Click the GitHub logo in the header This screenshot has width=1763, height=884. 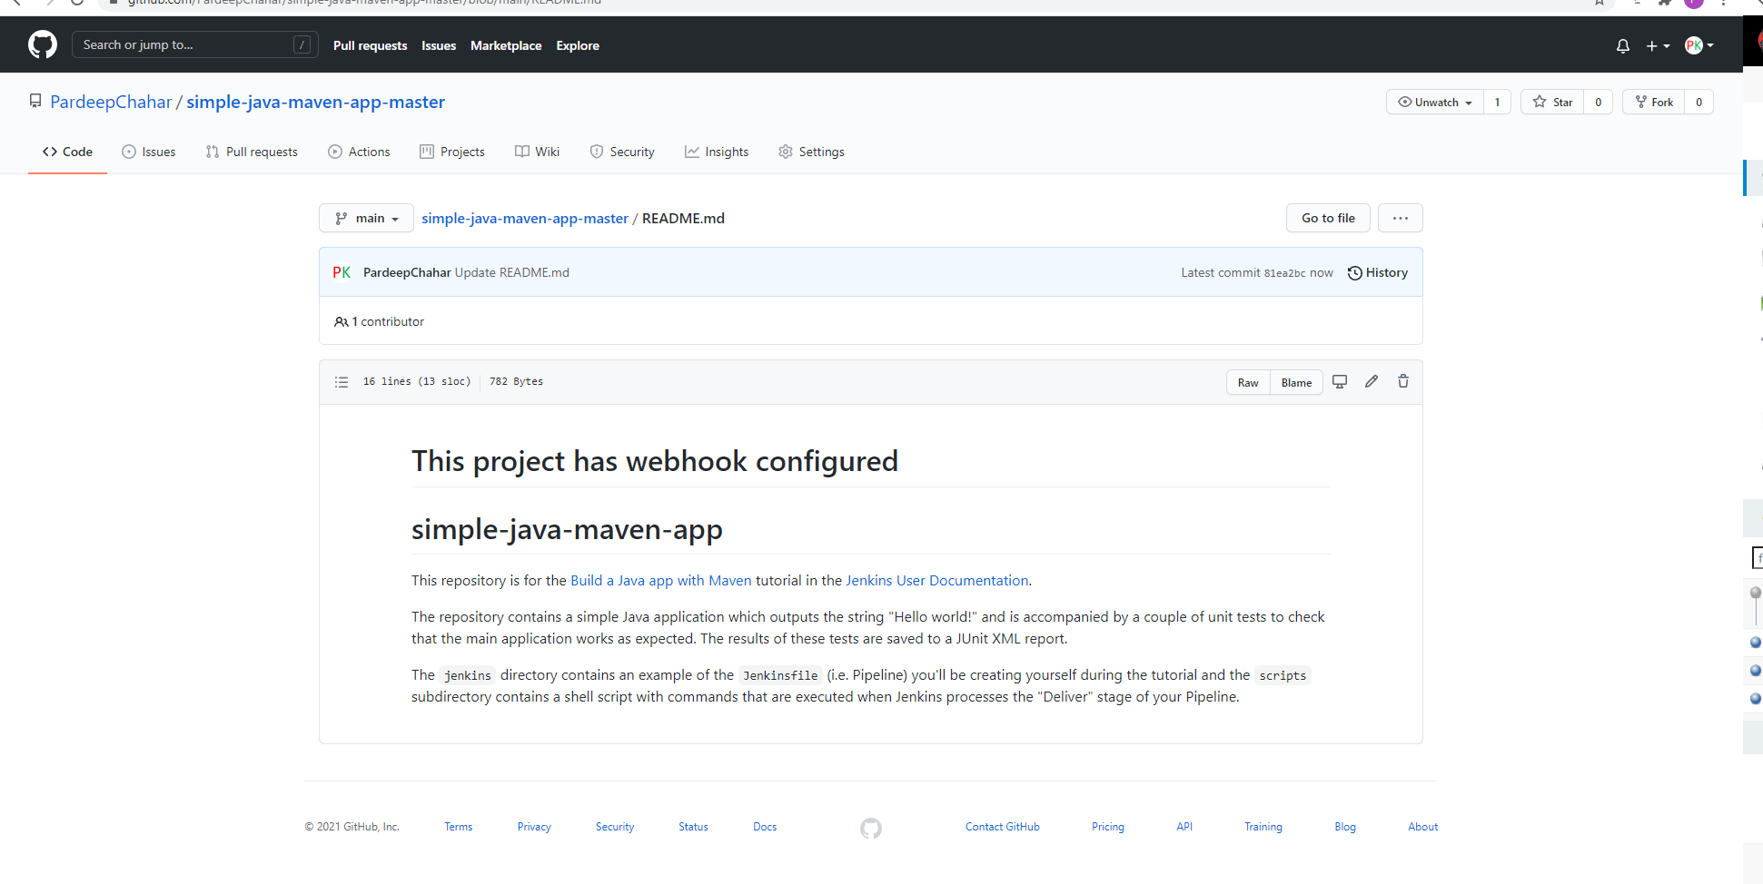41,44
